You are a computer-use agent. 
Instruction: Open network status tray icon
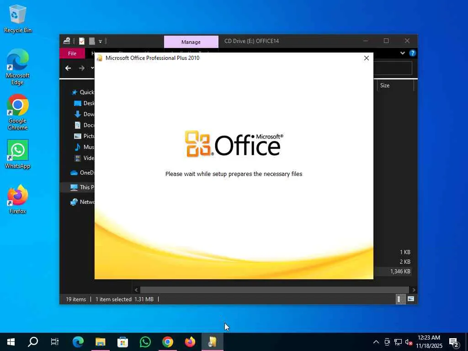[398, 342]
